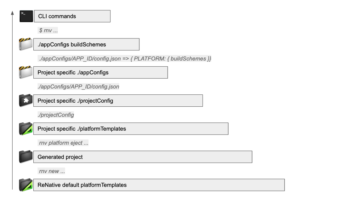Click the striped folder icon beside Project specific ./appConfigs
This screenshot has width=356, height=201.
tap(26, 73)
